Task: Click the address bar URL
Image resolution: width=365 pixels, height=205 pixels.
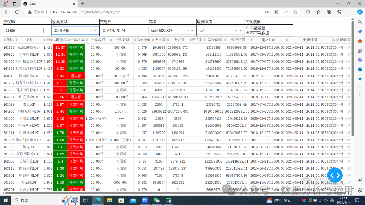Action: (x=85, y=12)
